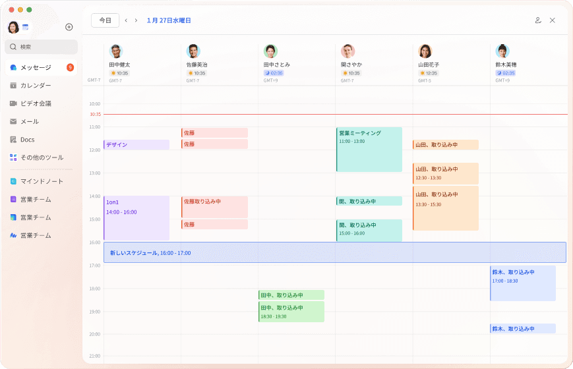Click 佐藤英治 avatar
The image size is (573, 369).
click(193, 51)
